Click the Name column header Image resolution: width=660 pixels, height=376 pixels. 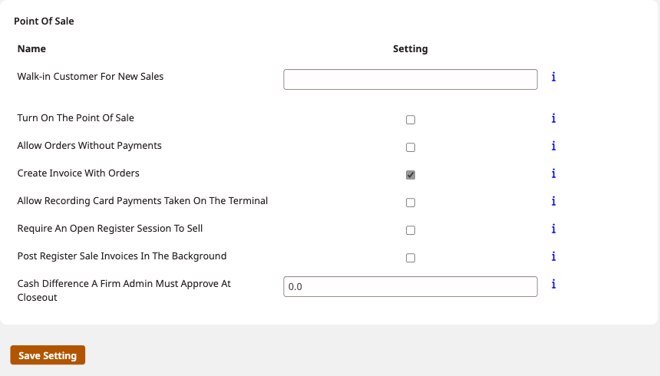point(31,49)
